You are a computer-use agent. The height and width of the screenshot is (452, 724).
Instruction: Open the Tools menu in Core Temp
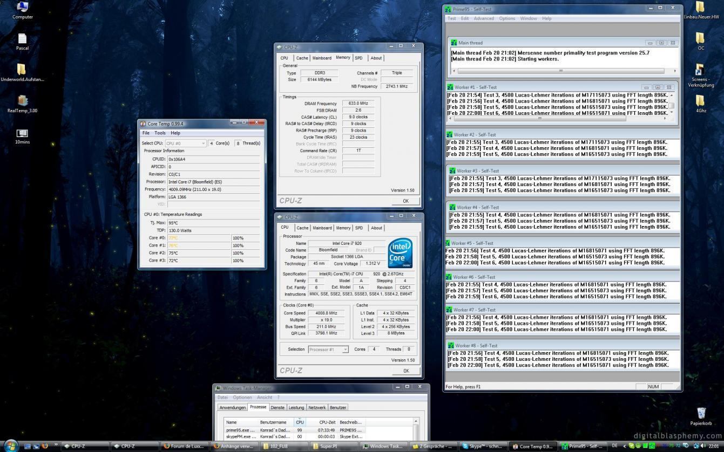click(x=160, y=133)
